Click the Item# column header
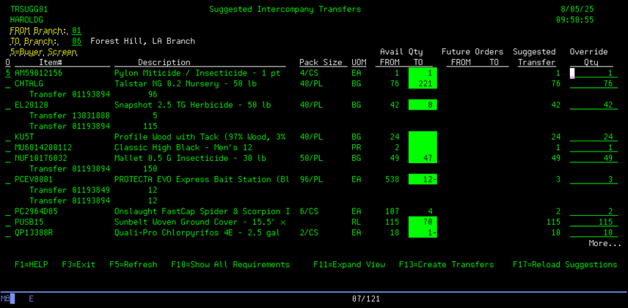628x308 pixels. pyautogui.click(x=50, y=62)
